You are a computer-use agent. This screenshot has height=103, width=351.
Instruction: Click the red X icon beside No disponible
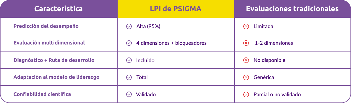[x=246, y=60]
